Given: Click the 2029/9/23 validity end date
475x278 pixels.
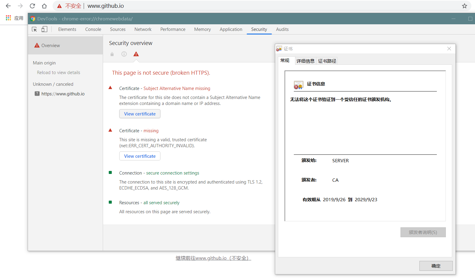Looking at the screenshot, I should tap(366, 200).
